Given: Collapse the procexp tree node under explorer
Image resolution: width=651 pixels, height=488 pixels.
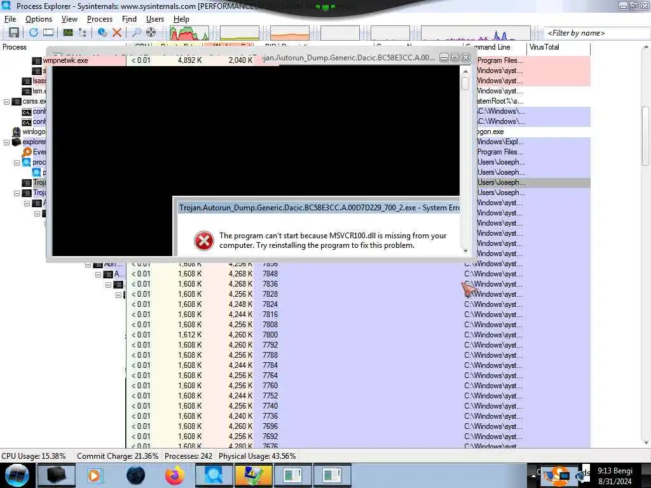Looking at the screenshot, I should tap(17, 162).
